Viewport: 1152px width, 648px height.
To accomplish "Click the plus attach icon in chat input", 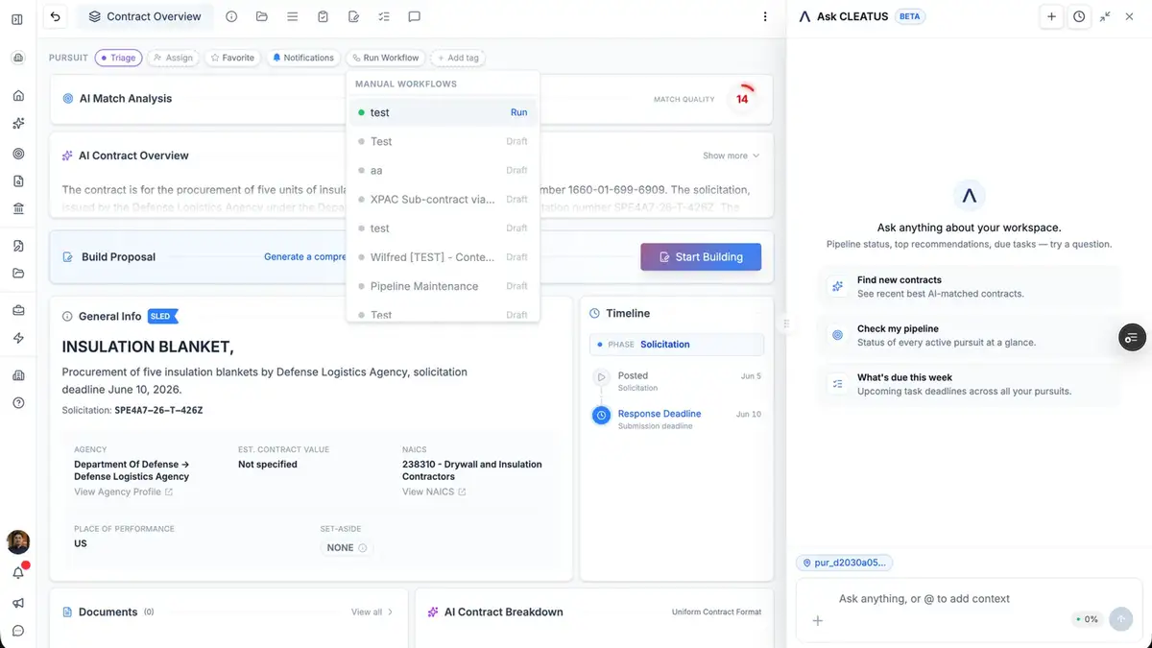I will click(x=818, y=620).
